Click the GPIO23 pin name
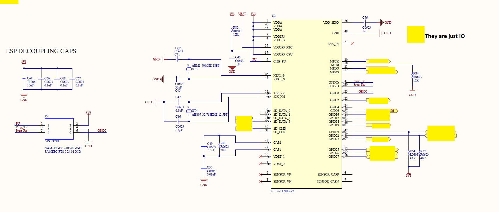 pyautogui.click(x=334, y=139)
